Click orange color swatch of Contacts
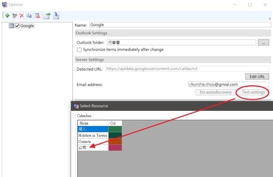Viewport: 273px width, 177px height. click(115, 141)
